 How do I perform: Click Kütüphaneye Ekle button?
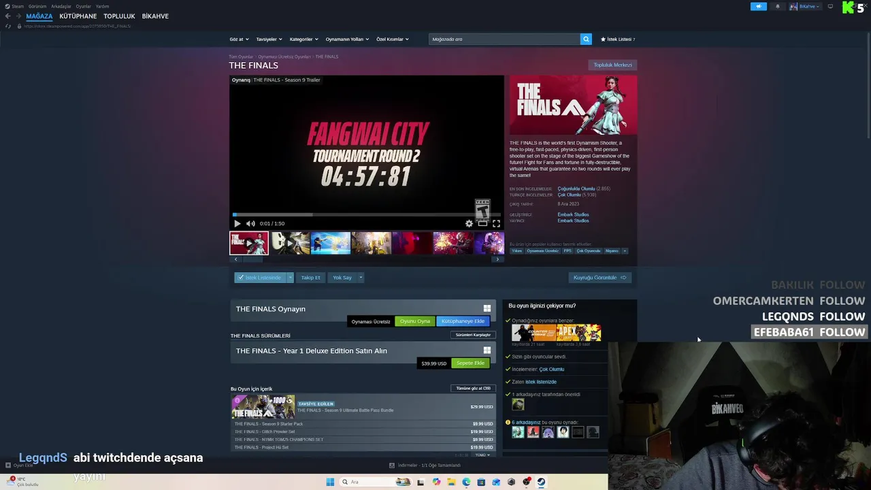[463, 321]
